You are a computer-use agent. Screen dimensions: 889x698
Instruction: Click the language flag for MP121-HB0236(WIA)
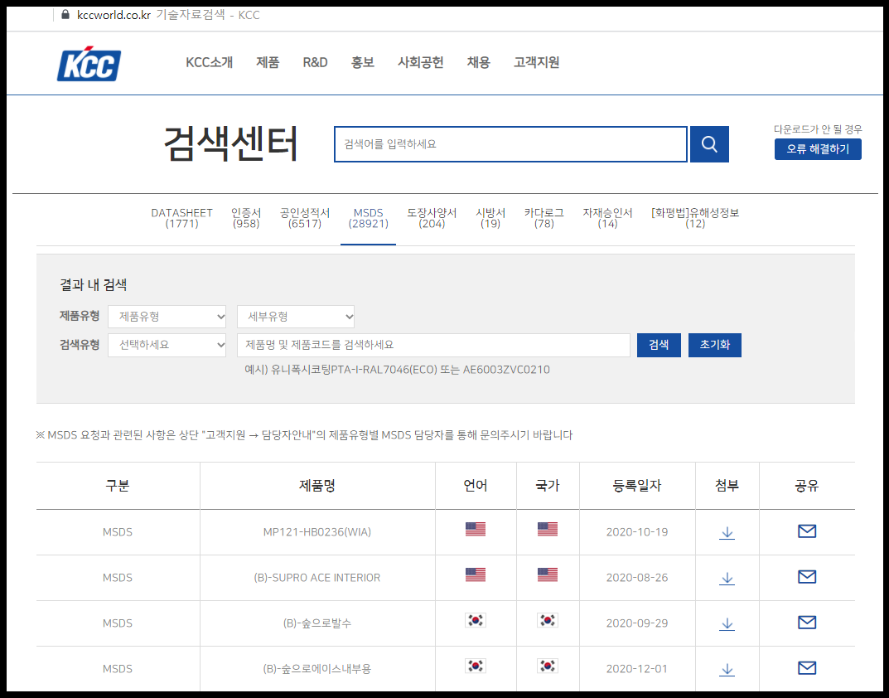pos(475,529)
